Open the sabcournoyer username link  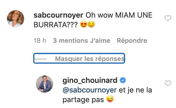(58, 15)
